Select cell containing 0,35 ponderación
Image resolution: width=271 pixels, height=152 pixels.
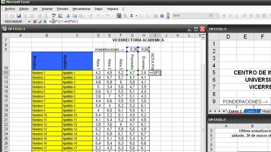pos(133,49)
